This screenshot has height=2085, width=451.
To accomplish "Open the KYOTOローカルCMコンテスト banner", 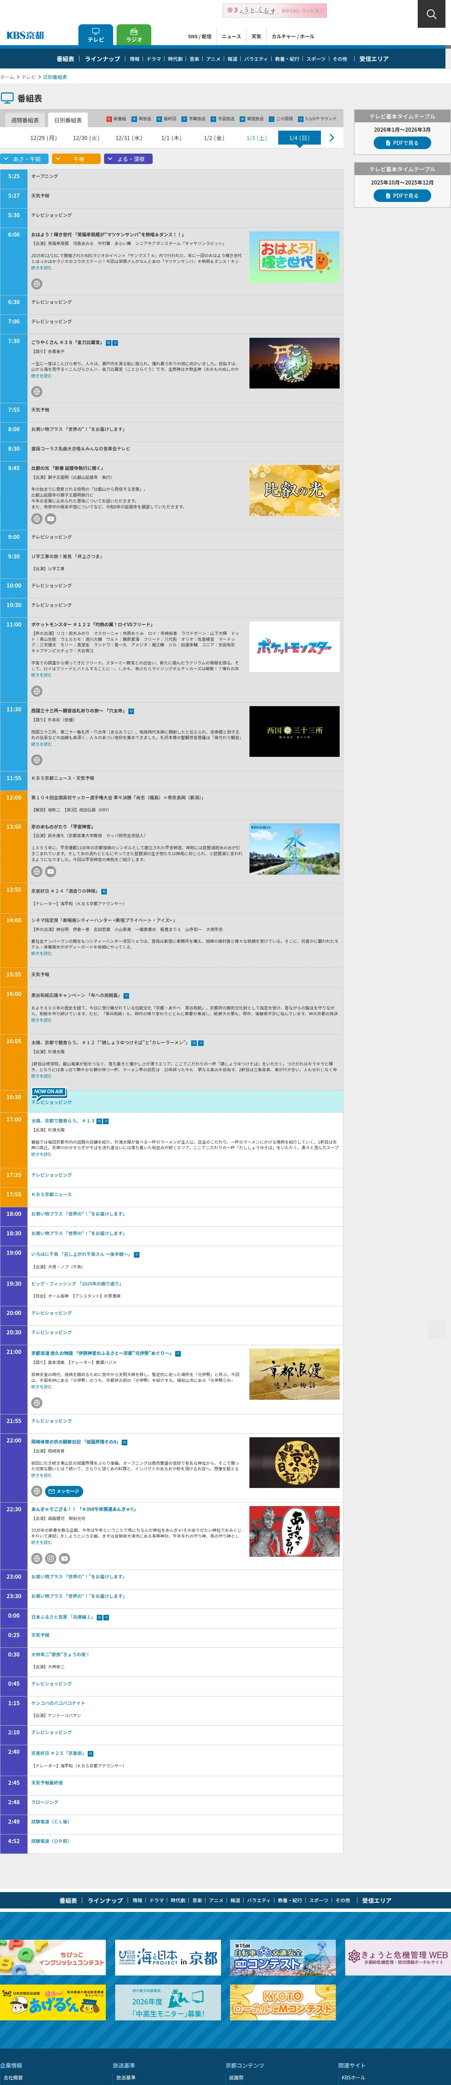I will [282, 2002].
